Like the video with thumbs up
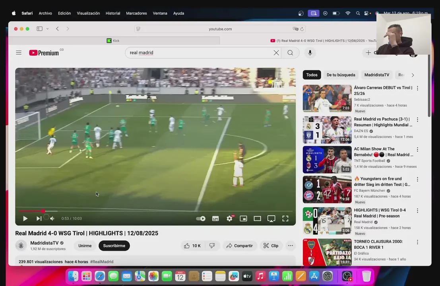The width and height of the screenshot is (440, 286). pos(192,245)
